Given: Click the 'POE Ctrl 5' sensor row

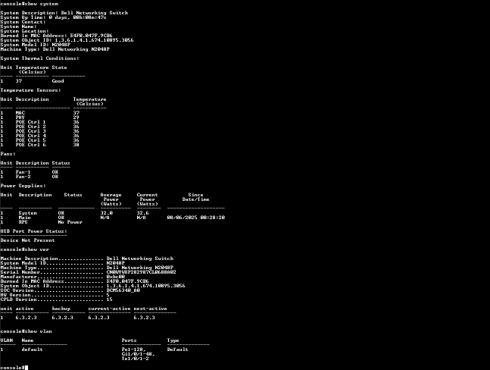Looking at the screenshot, I should click(40, 140).
